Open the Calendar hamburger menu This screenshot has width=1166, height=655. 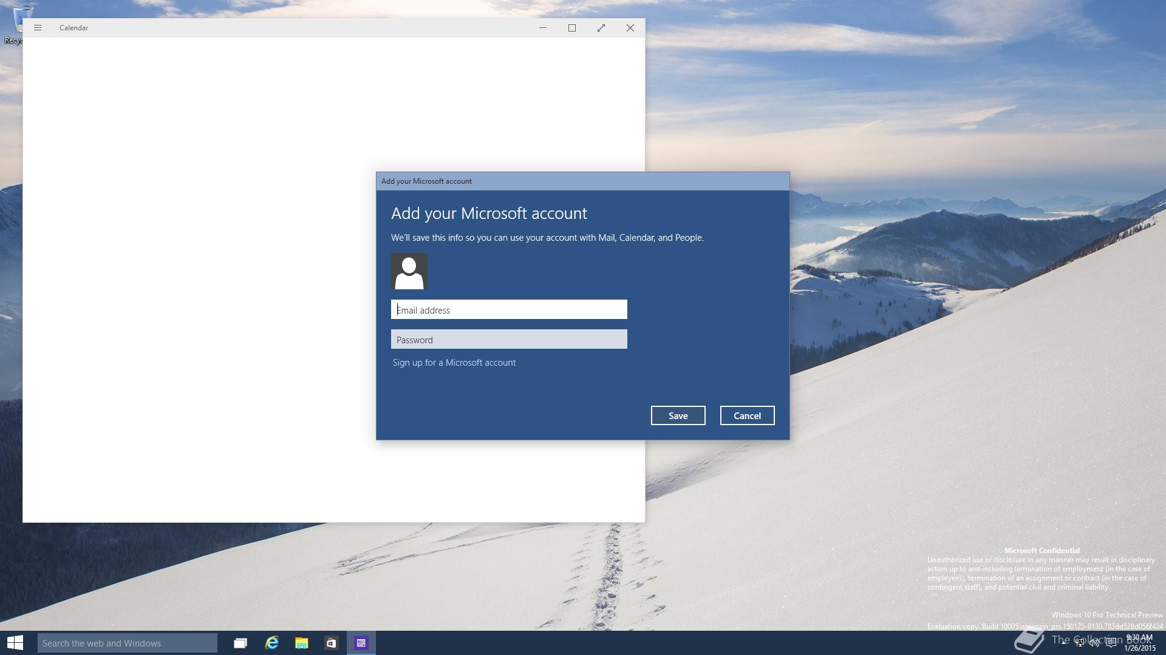coord(38,28)
